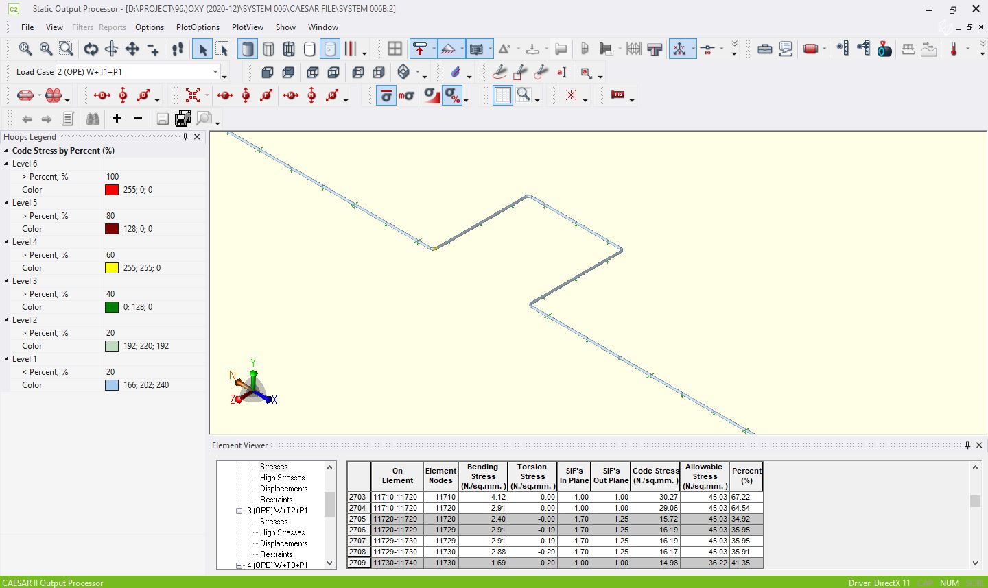Toggle the code stress by percent display
Image resolution: width=988 pixels, height=588 pixels.
451,95
